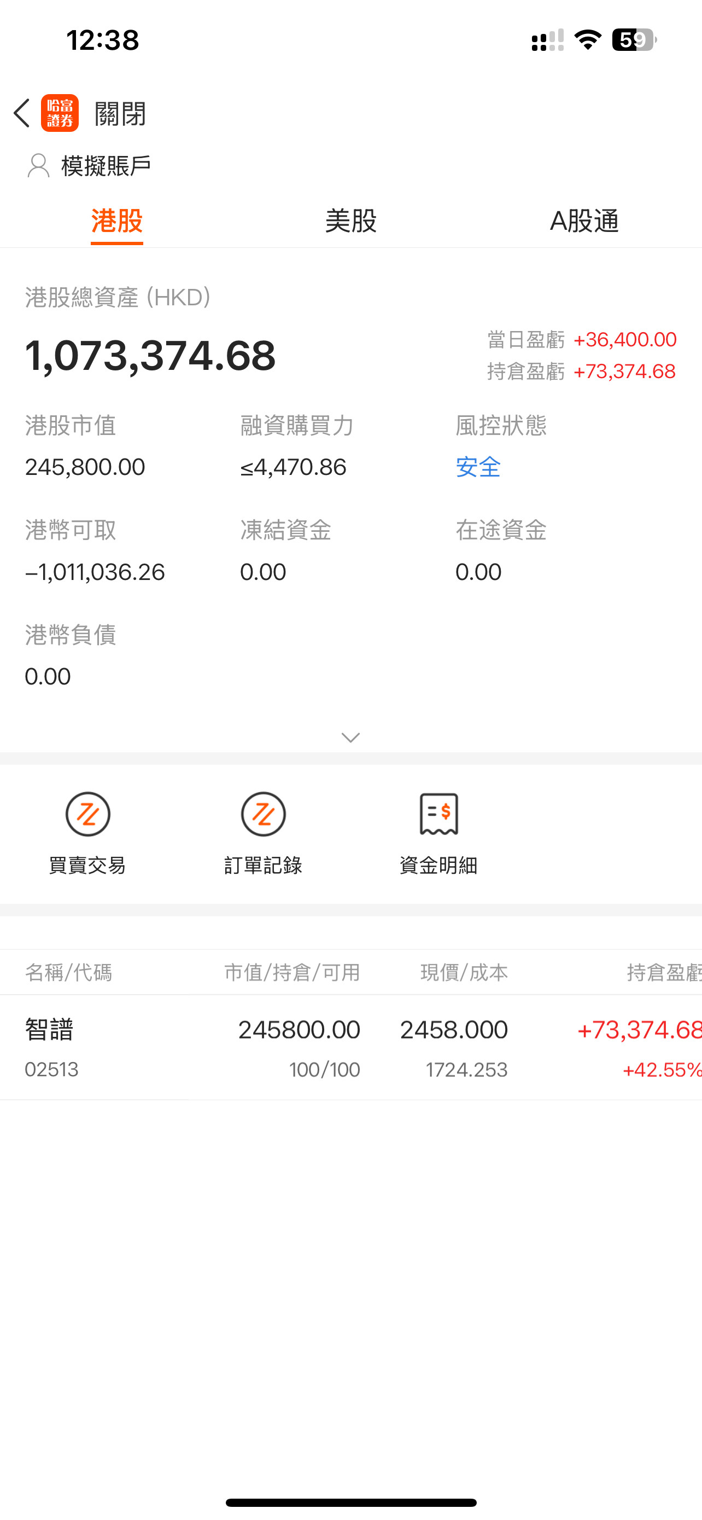Tap the 名稱/代碼 column header

tap(68, 972)
